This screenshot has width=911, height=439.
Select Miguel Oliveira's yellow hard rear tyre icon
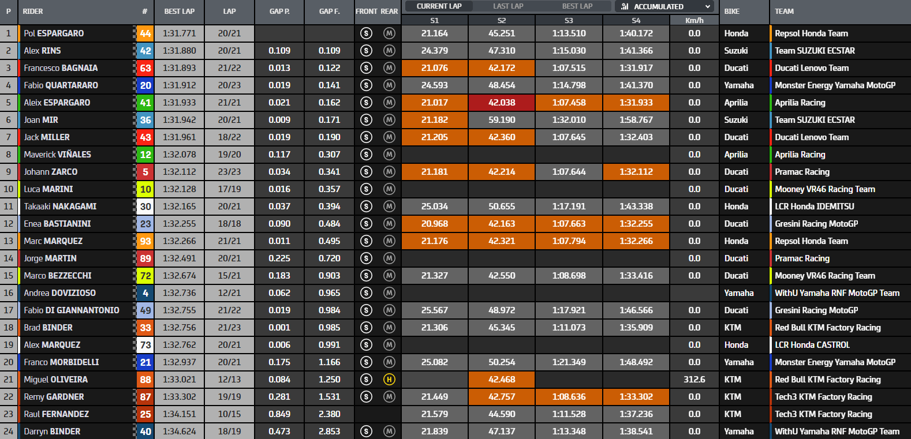pos(389,380)
